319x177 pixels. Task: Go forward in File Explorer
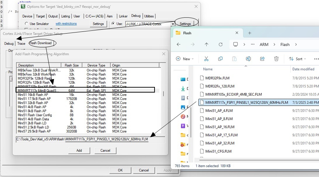[x=192, y=45]
